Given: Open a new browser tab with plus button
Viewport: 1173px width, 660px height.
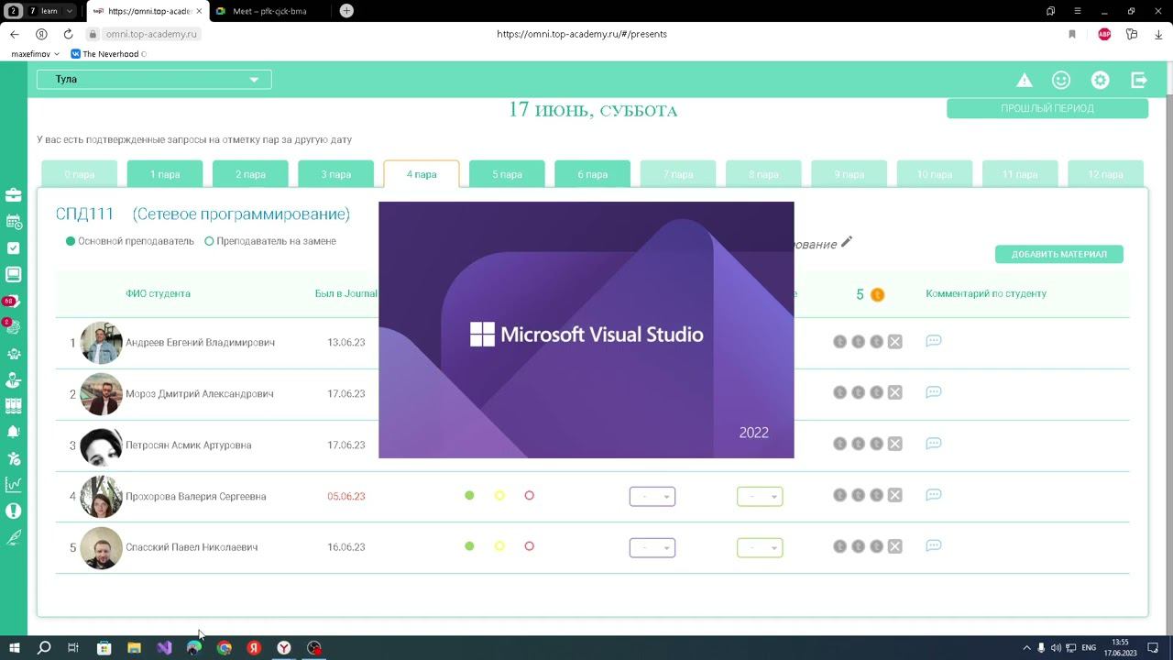Looking at the screenshot, I should (346, 11).
